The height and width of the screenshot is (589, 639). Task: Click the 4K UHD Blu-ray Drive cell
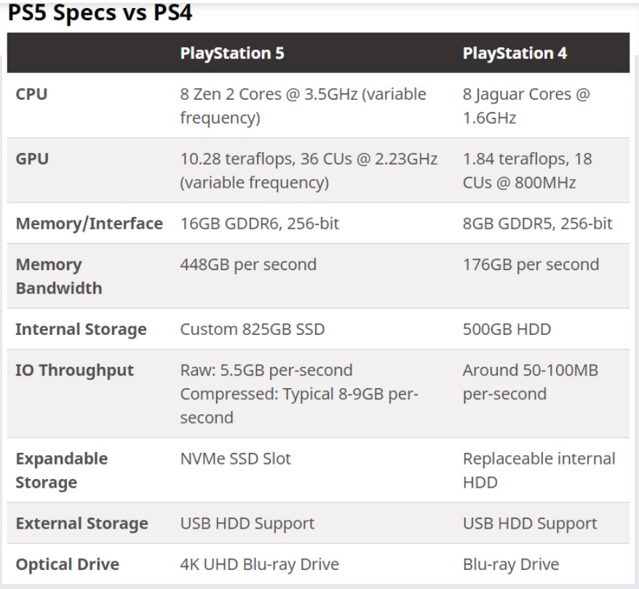coord(259,564)
